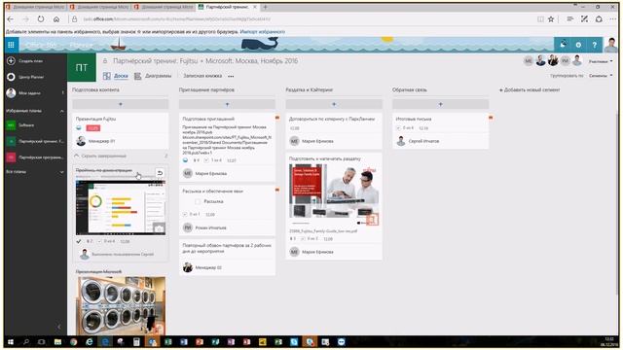Open help question mark in header
623x350 pixels.
(x=595, y=45)
